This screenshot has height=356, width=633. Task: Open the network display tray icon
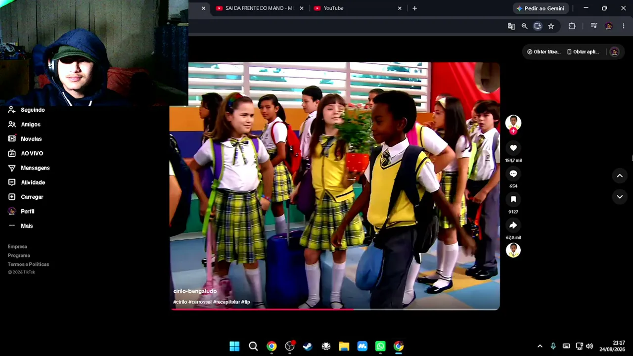579,346
